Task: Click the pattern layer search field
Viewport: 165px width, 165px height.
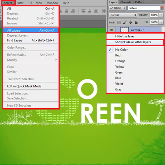Action: pos(144,8)
